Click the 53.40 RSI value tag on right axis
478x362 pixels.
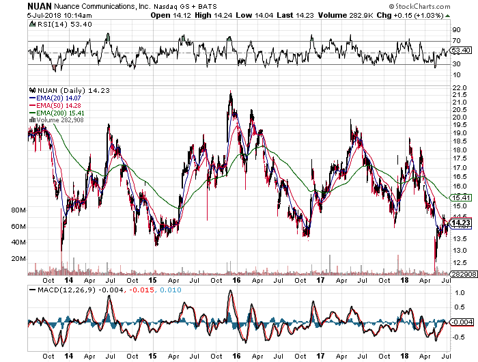pyautogui.click(x=461, y=51)
